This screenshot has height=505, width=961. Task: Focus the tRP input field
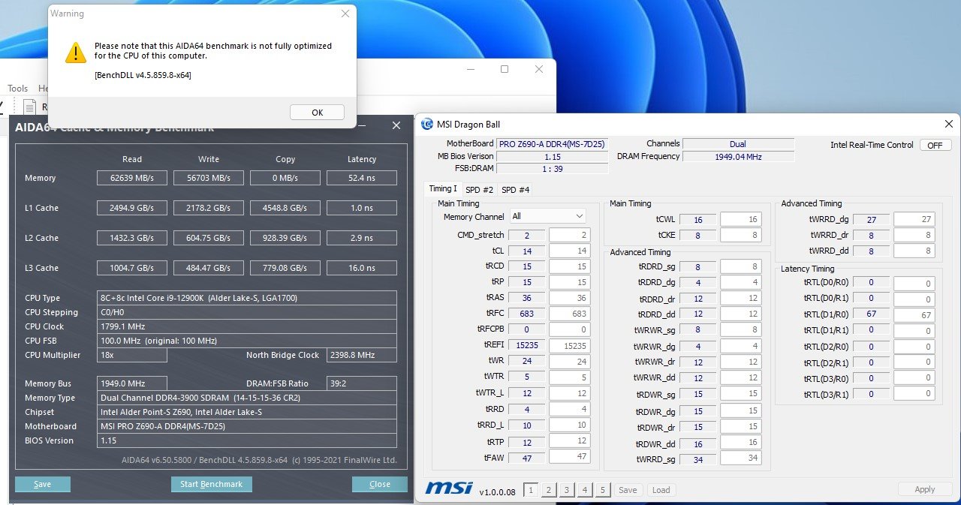(569, 282)
